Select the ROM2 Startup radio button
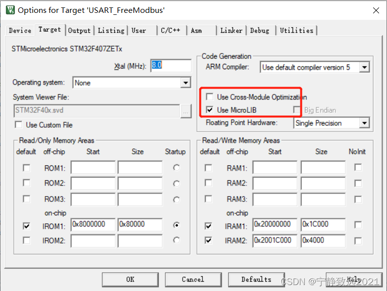Image resolution: width=387 pixels, height=291 pixels. (x=176, y=184)
